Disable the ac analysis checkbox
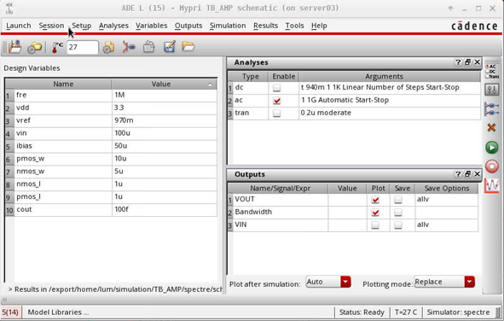The image size is (504, 321). point(276,101)
